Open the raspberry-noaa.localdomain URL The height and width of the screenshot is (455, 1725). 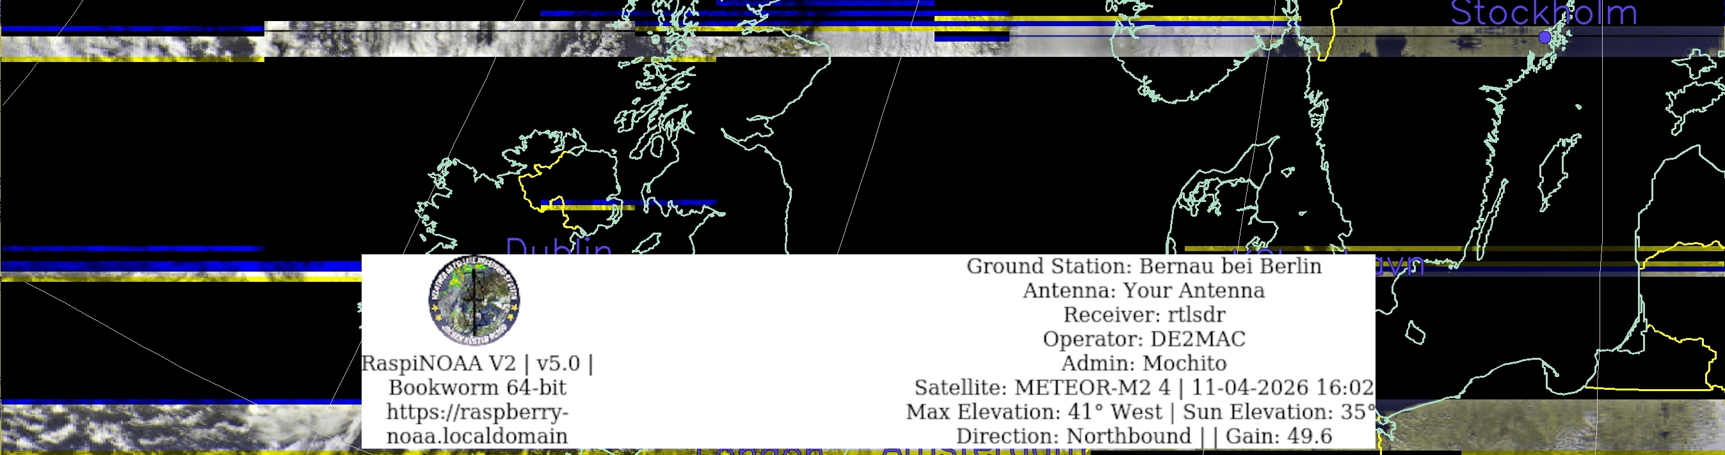[477, 424]
